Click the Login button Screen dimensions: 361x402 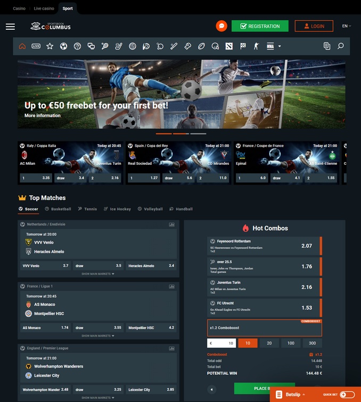[314, 26]
